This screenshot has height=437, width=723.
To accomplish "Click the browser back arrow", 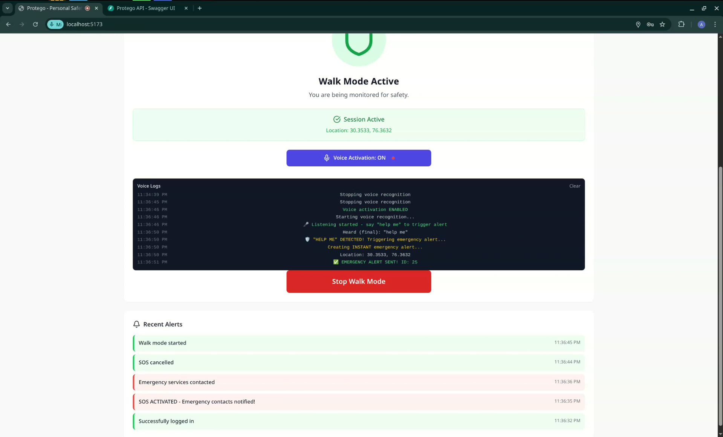I will [8, 24].
